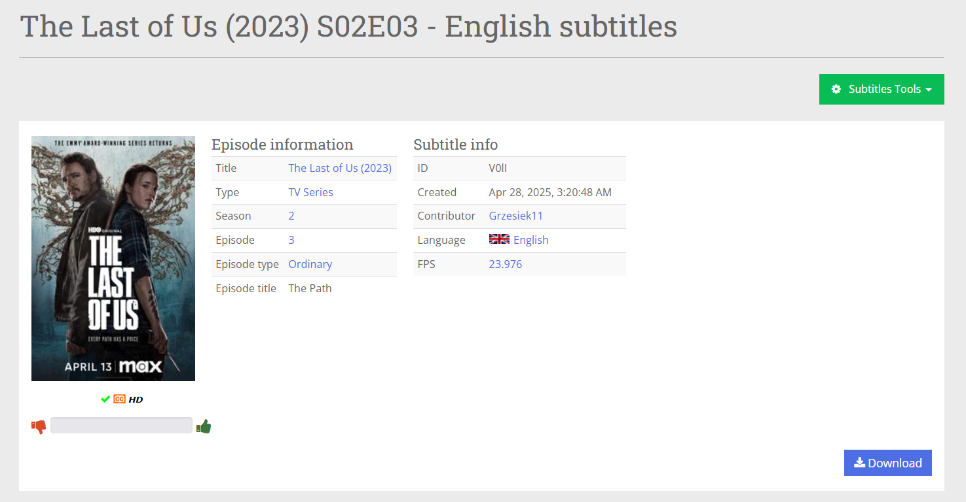
Task: Click the FPS row label
Action: (426, 264)
